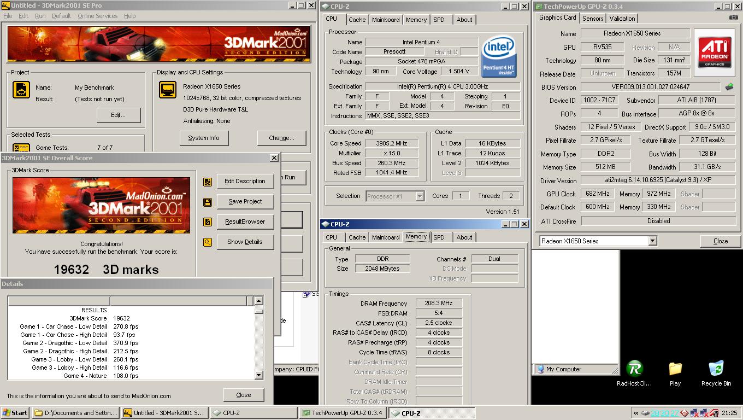Image resolution: width=743 pixels, height=420 pixels.
Task: Open the Default menu in 3DMark
Action: tap(62, 16)
